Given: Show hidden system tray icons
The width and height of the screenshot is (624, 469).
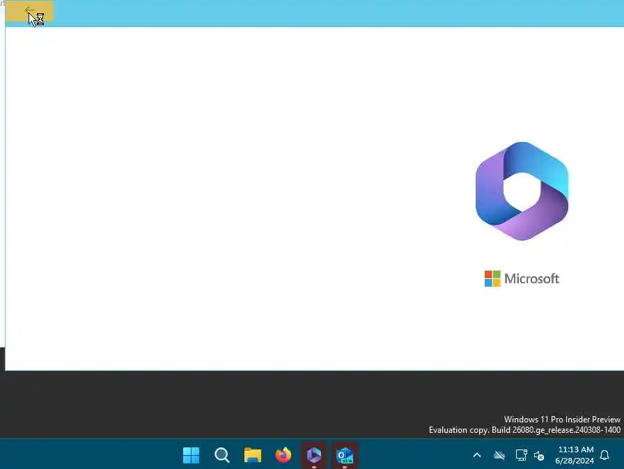Looking at the screenshot, I should click(477, 455).
